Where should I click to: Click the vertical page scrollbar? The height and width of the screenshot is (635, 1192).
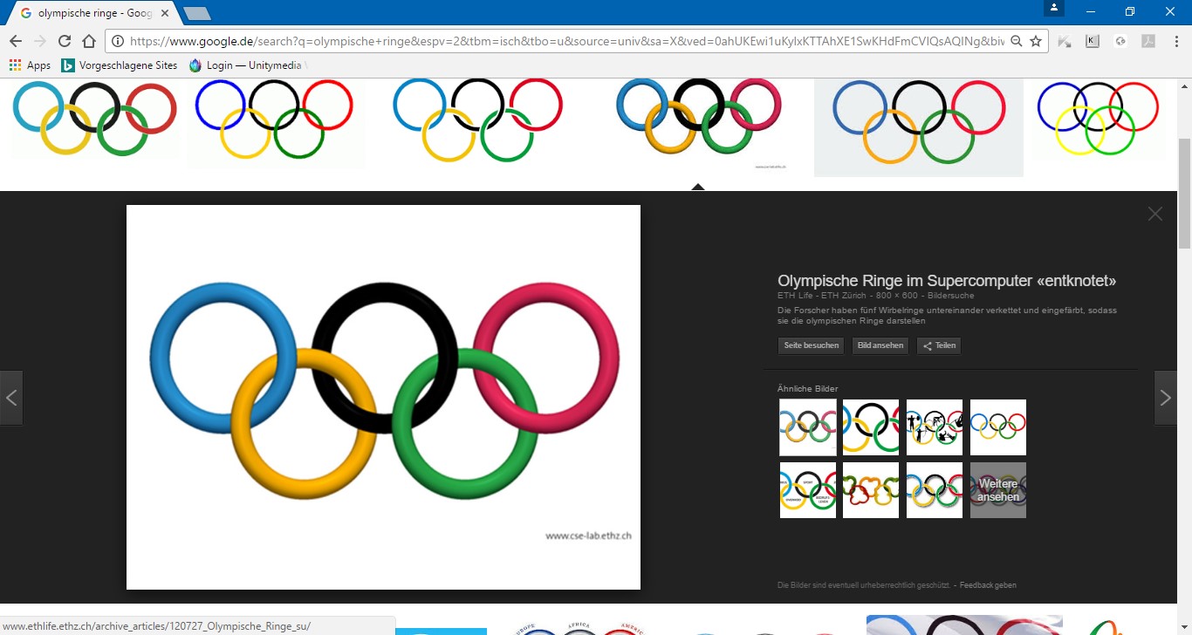[x=1184, y=192]
